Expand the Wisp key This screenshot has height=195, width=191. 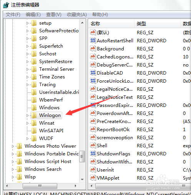click(x=13, y=177)
